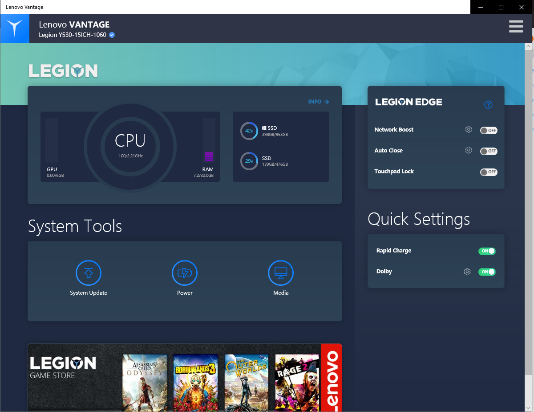Screen dimensions: 534x412
Task: Click the Touchpad Lock label
Action: [394, 172]
